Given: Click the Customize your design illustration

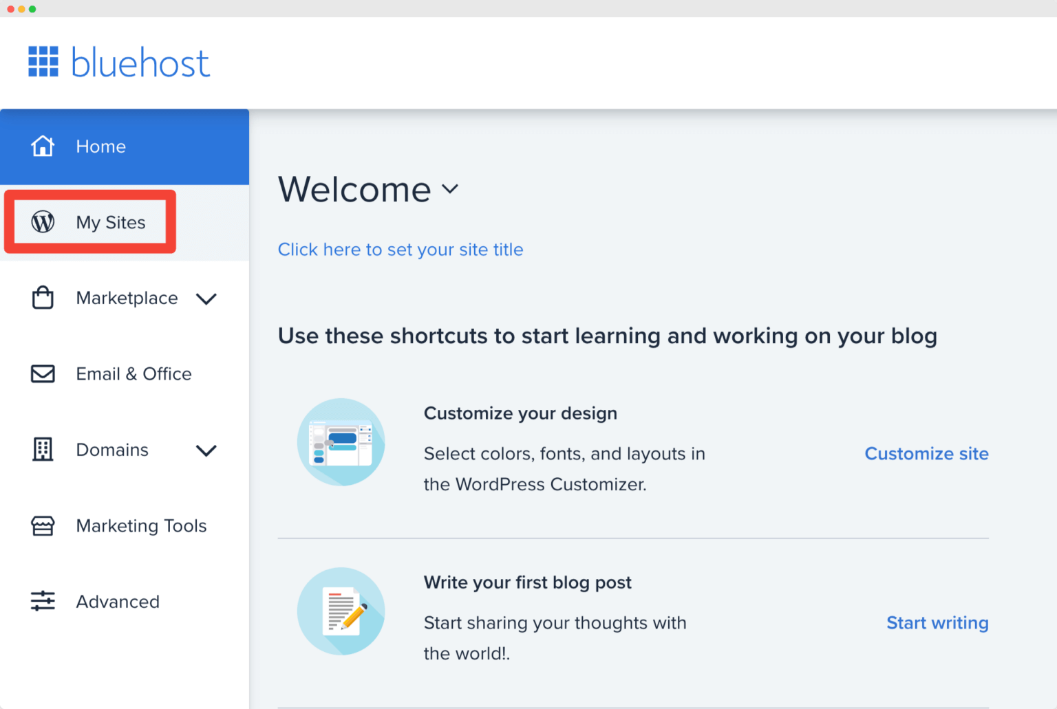Looking at the screenshot, I should tap(341, 442).
